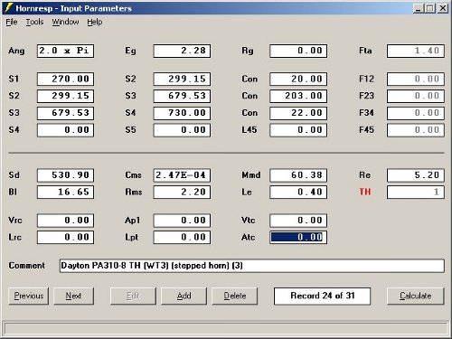The width and height of the screenshot is (452, 339).
Task: Edit the Re value 5.20
Action: click(x=416, y=175)
